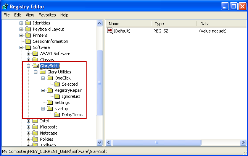Click the AVAST Software folder icon

pyautogui.click(x=35, y=54)
